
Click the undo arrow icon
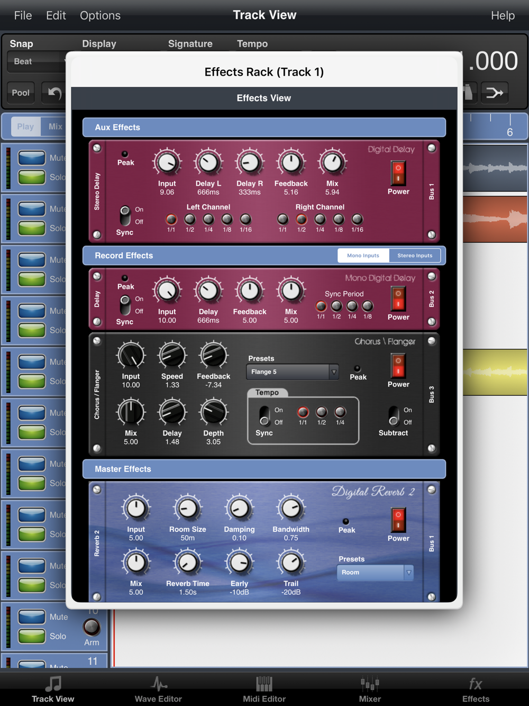pos(54,93)
